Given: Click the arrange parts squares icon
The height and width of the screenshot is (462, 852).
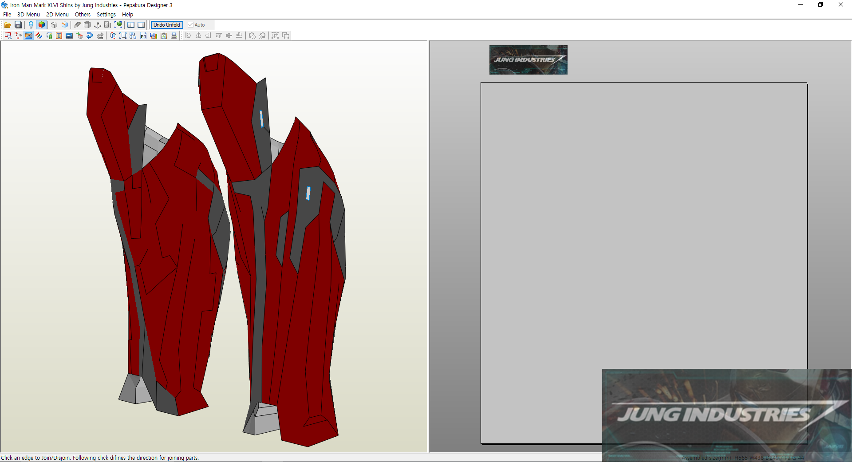Looking at the screenshot, I should (133, 36).
